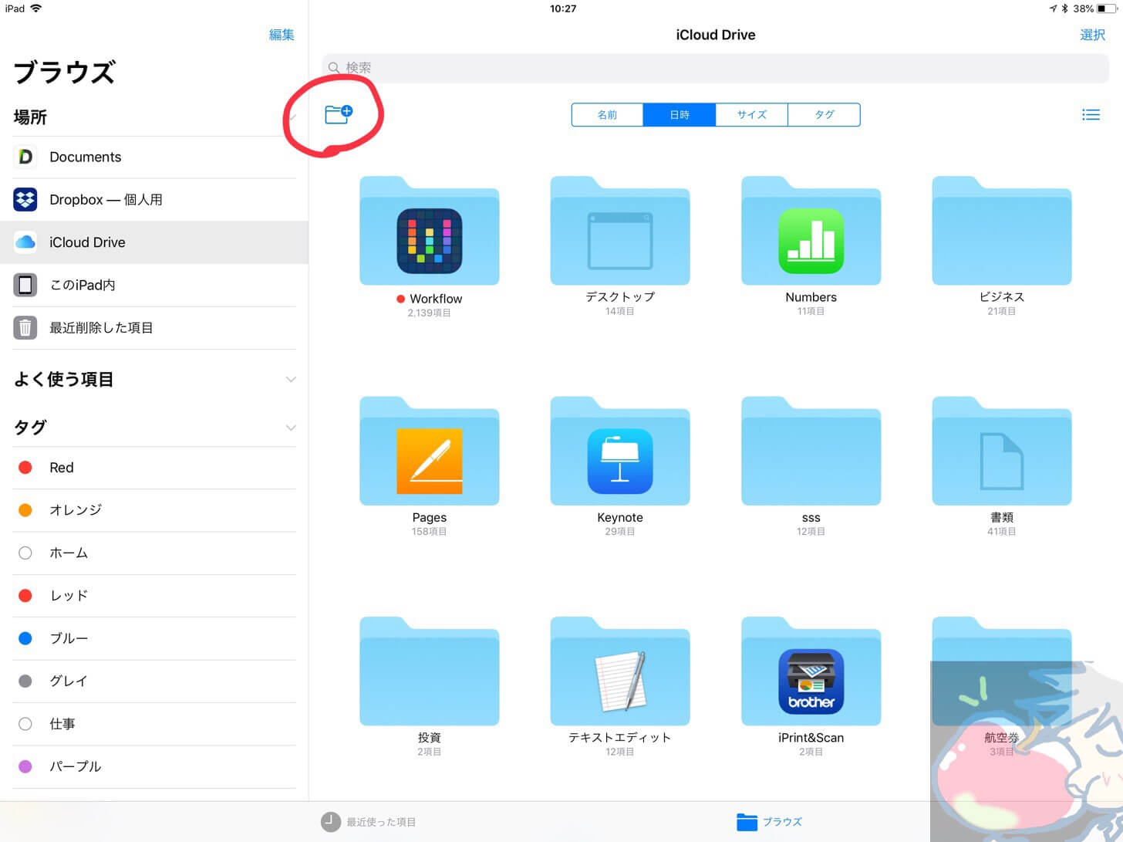Collapse the 場所 section
1123x842 pixels.
pos(291,117)
